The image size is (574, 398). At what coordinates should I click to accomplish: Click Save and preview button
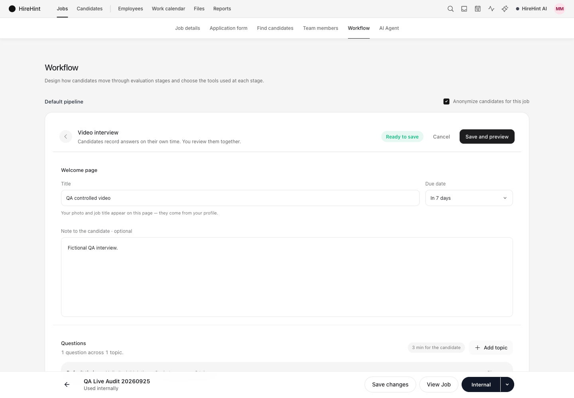pyautogui.click(x=487, y=137)
